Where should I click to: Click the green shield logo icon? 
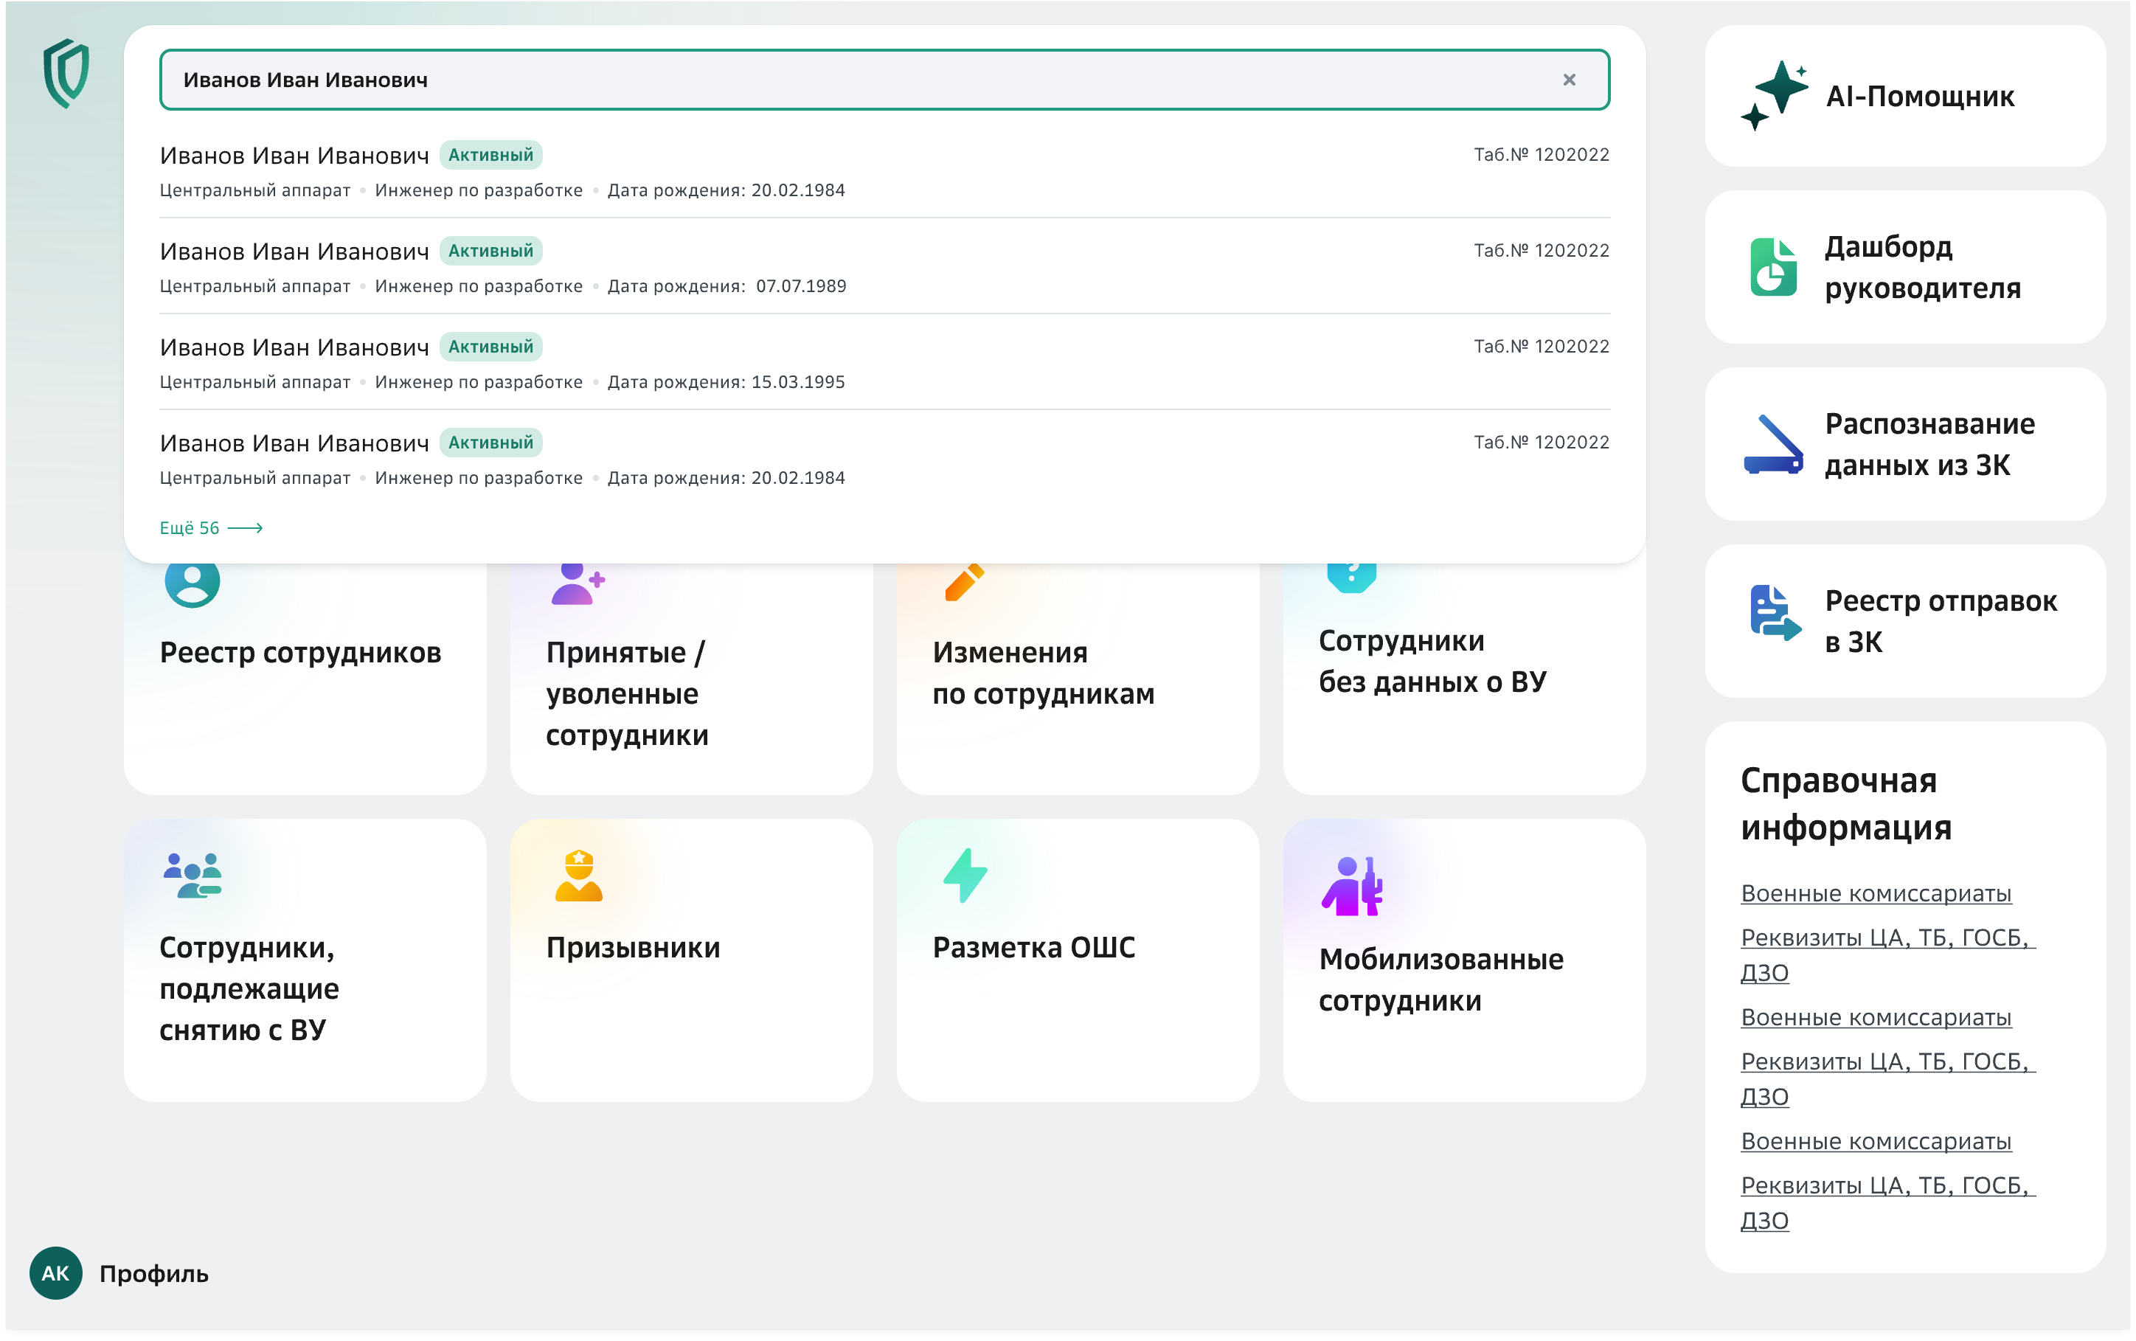tap(66, 73)
